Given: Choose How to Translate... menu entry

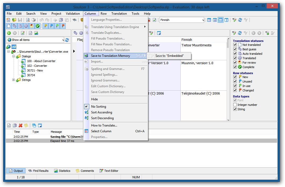Looking at the screenshot, I should (116, 125).
